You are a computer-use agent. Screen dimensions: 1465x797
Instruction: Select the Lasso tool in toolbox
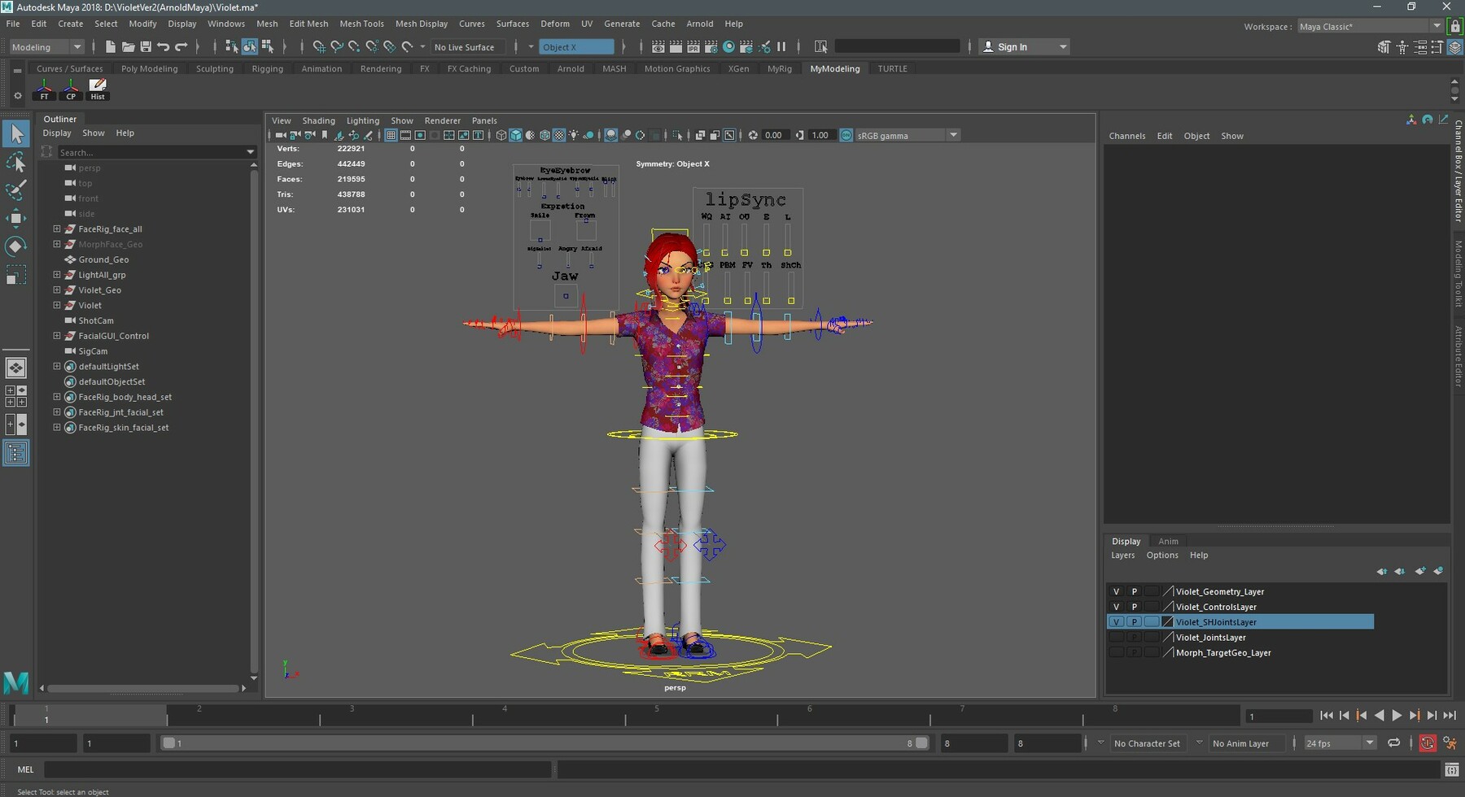(x=15, y=163)
